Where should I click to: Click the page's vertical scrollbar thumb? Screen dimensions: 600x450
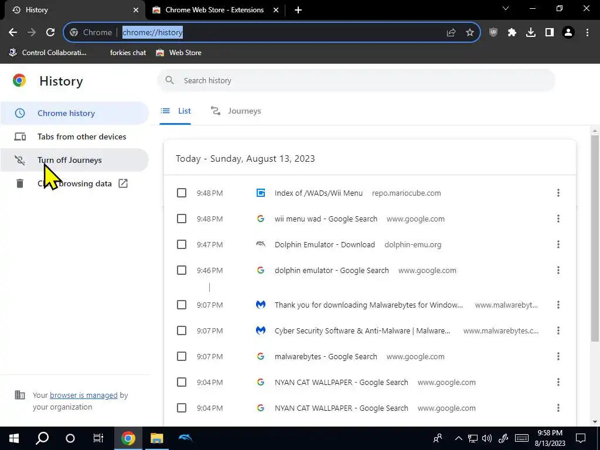point(595,237)
